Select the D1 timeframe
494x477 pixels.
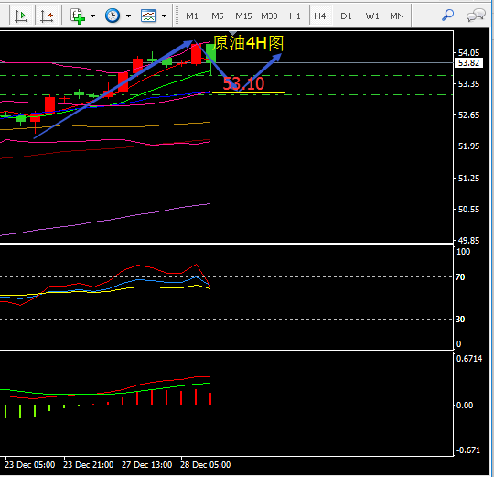tap(346, 16)
